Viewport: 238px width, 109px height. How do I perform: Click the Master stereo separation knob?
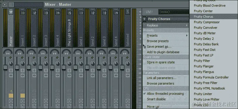pos(11,63)
